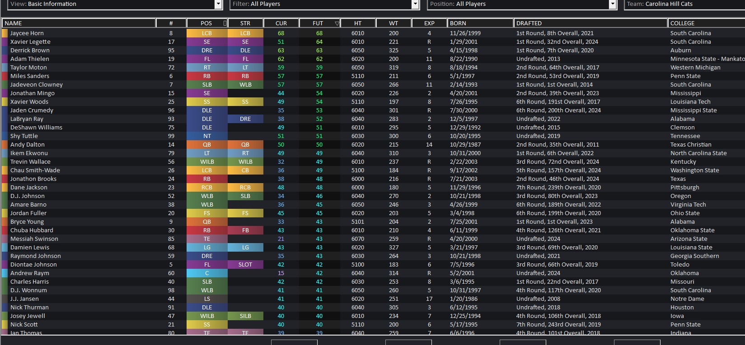The height and width of the screenshot is (345, 745).
Task: Select player Miles Sanders
Action: (30, 76)
